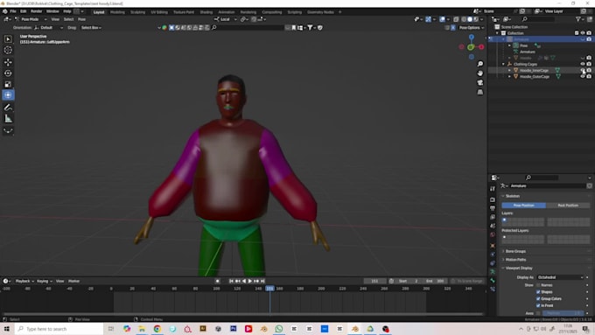Open Pose Options in viewport header
The width and height of the screenshot is (595, 335).
(472, 28)
